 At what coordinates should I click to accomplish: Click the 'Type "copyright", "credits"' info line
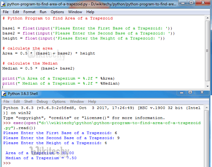coord(84,118)
